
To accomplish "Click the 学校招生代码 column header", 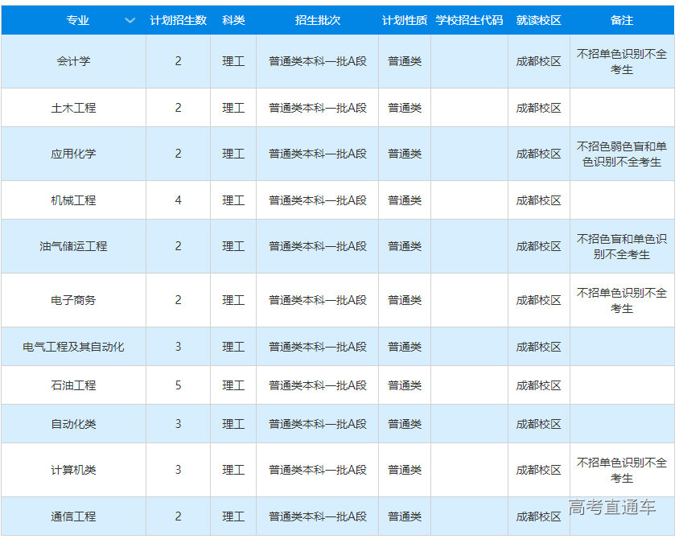I will tap(469, 20).
